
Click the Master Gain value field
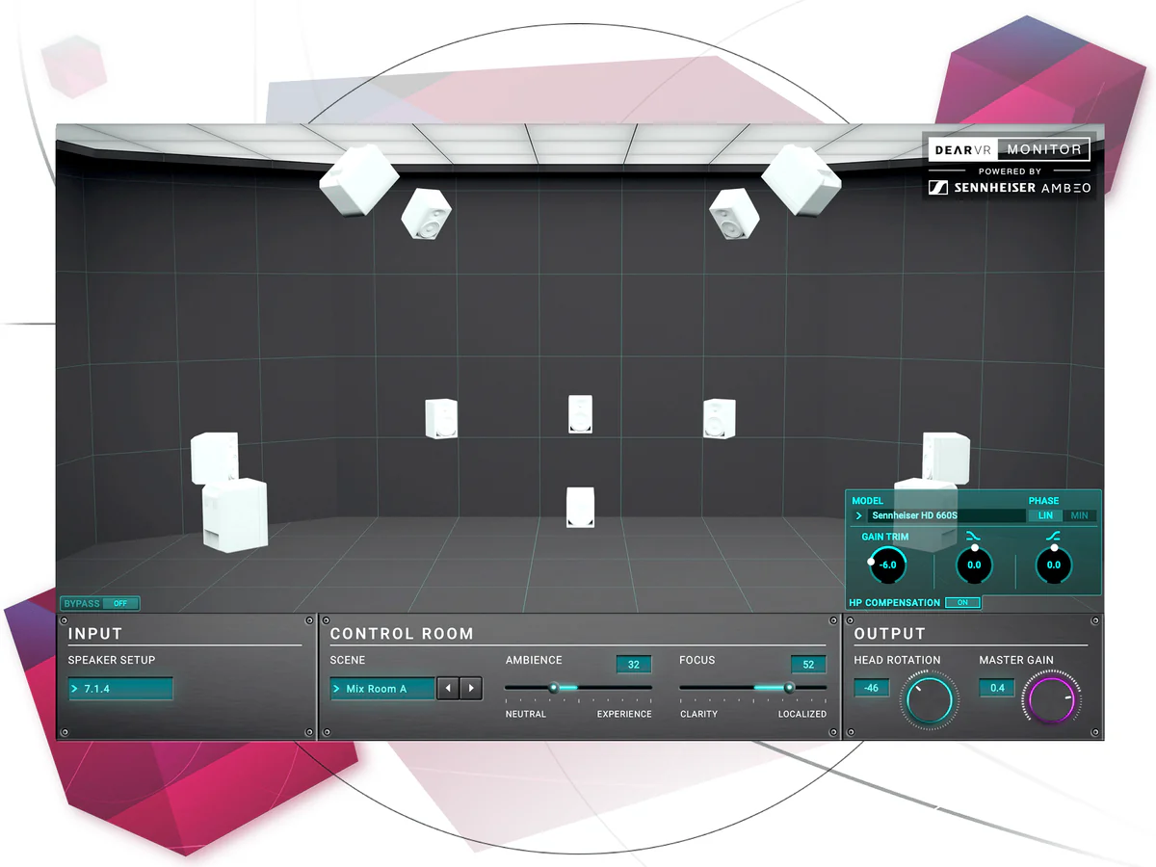[x=997, y=687]
